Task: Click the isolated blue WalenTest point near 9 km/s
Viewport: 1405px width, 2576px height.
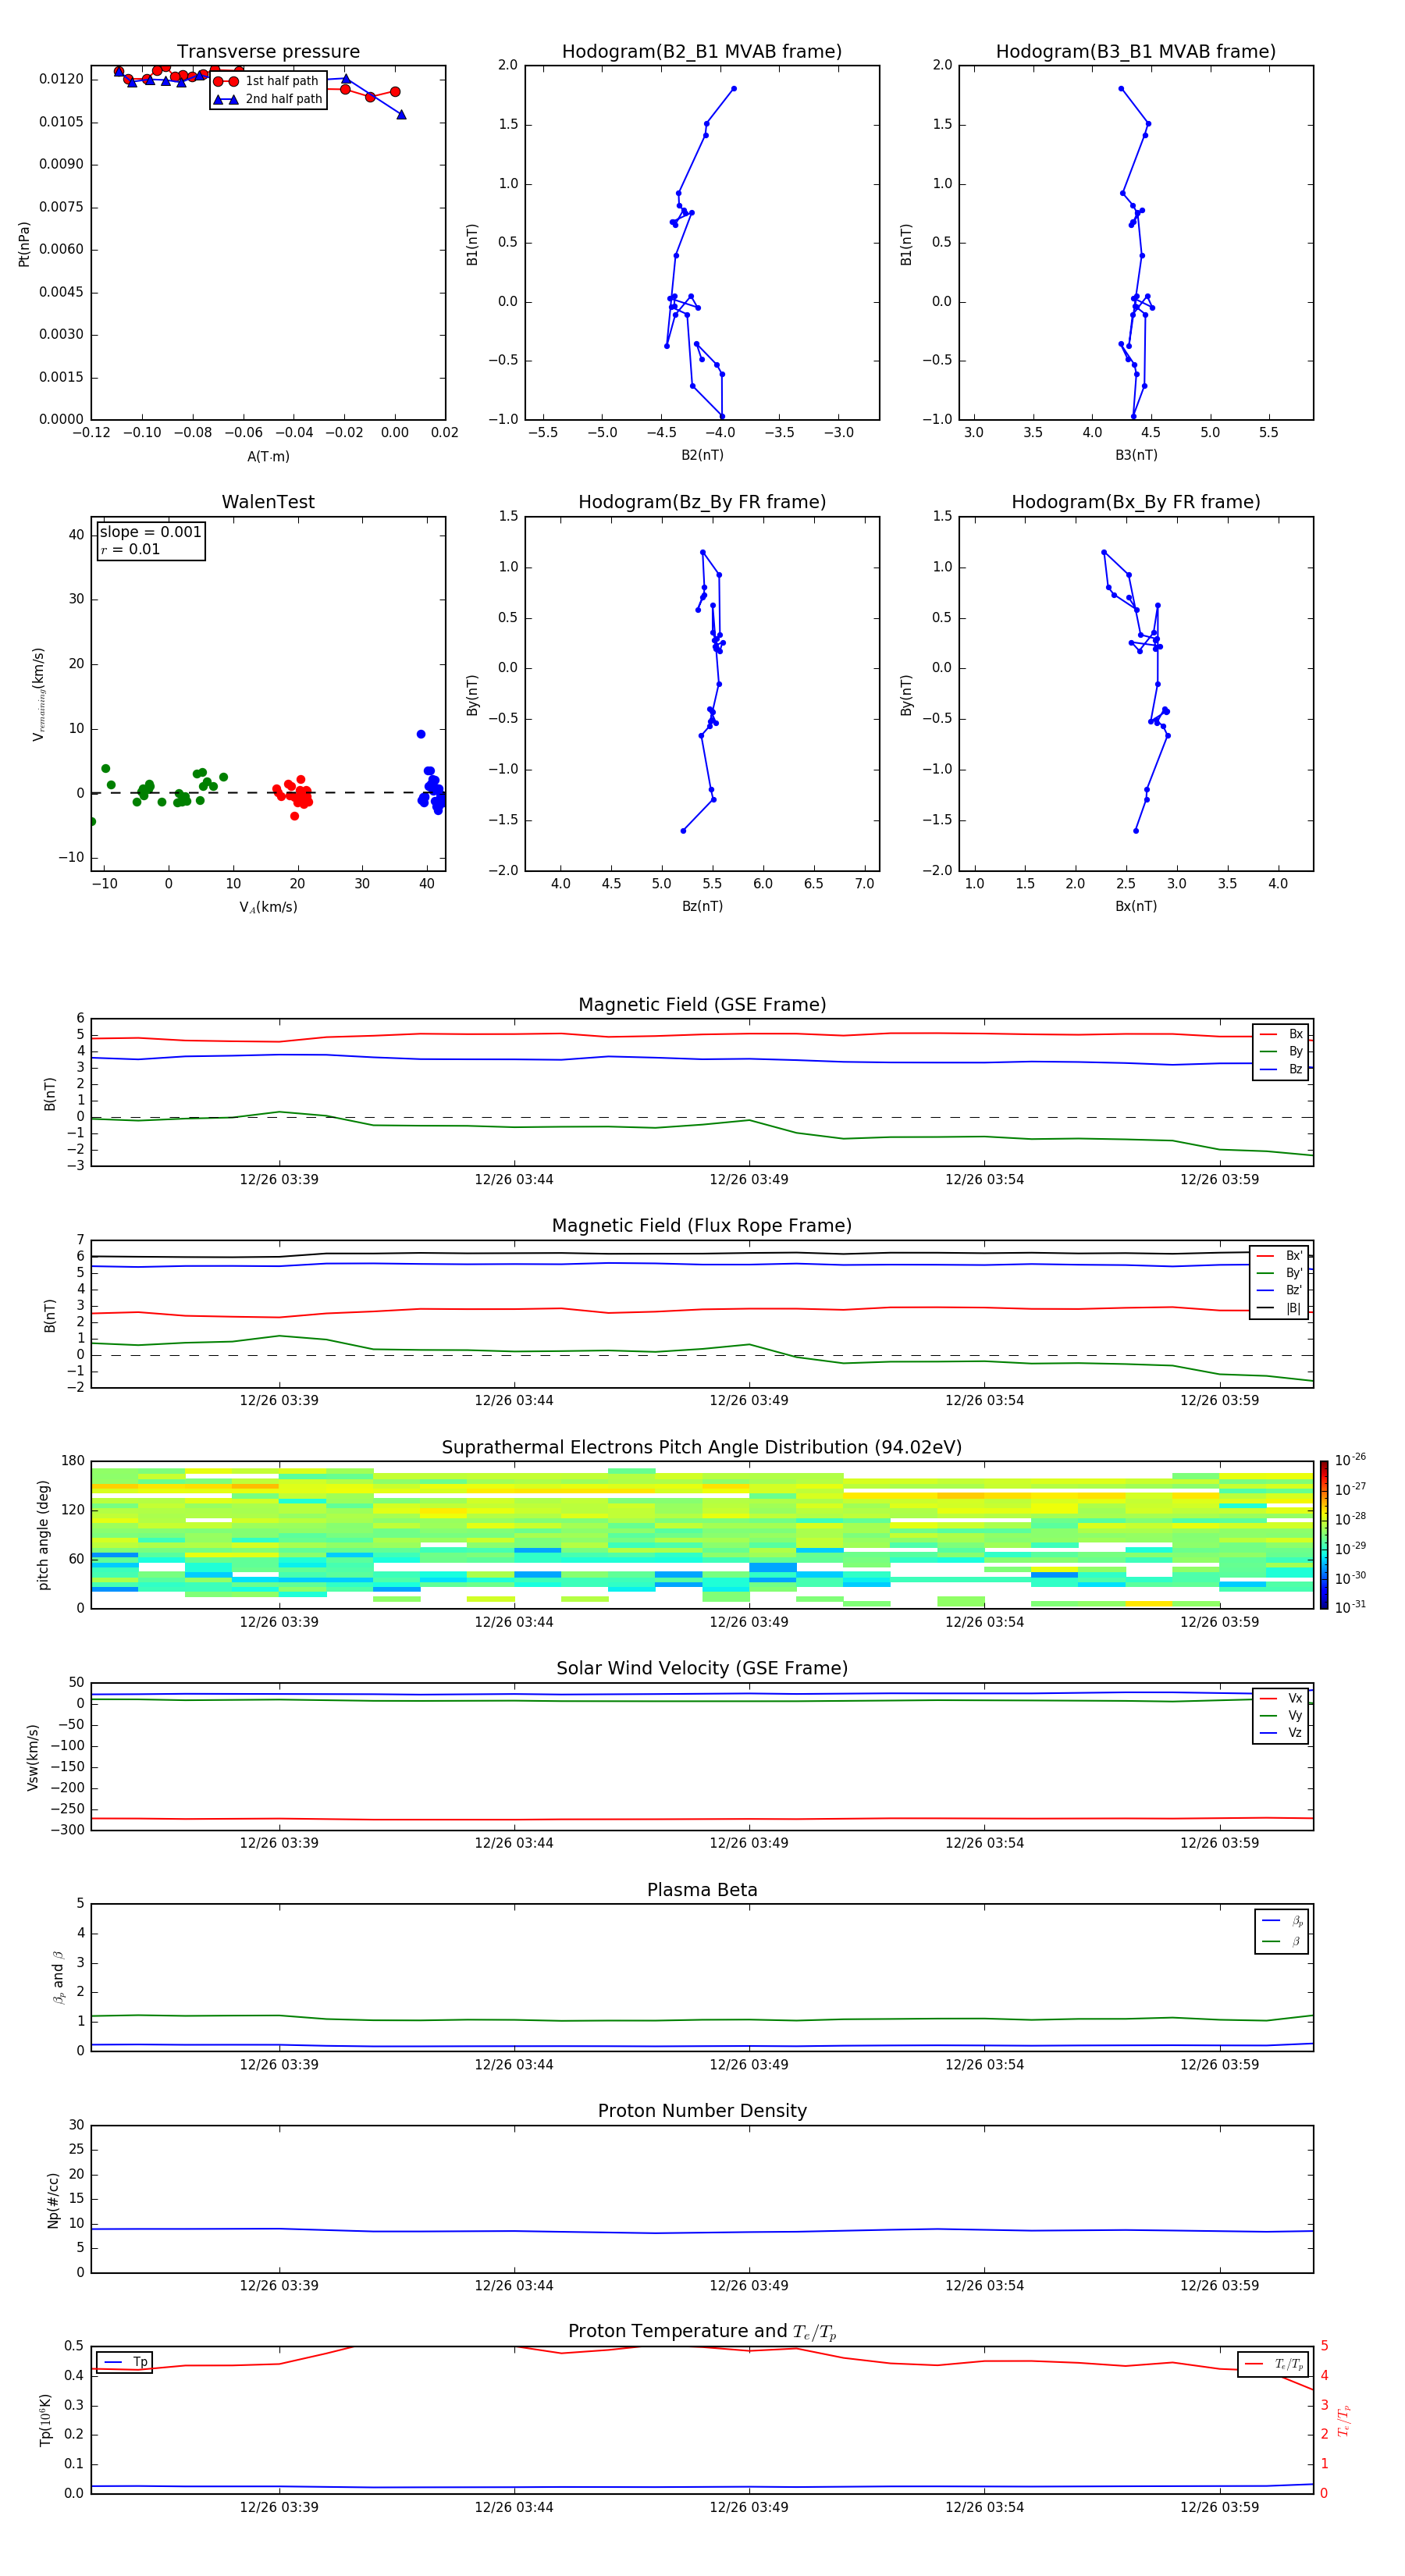Action: pos(421,734)
